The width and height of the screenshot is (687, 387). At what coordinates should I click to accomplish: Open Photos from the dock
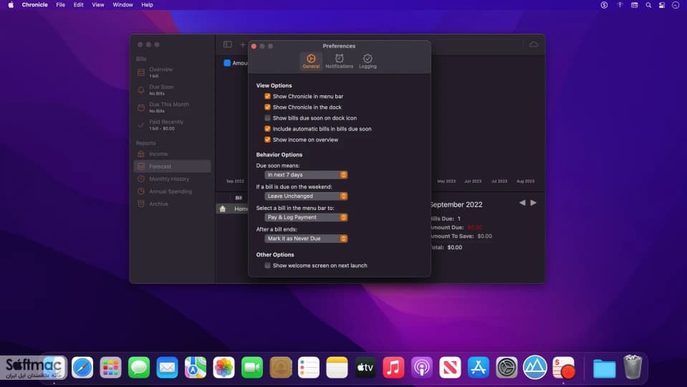(x=224, y=367)
